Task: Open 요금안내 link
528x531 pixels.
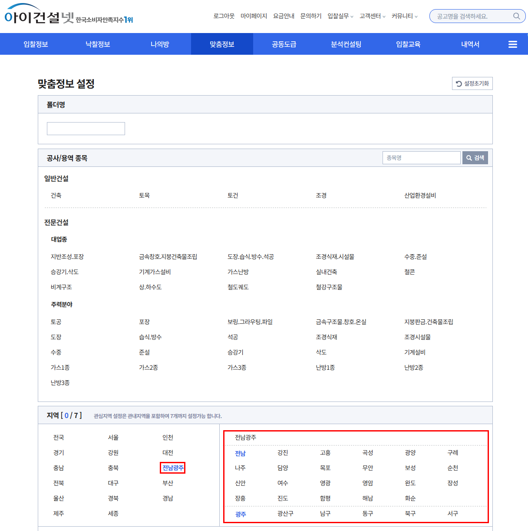Action: coord(284,16)
